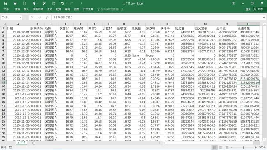Switch to Normal view

214,148
